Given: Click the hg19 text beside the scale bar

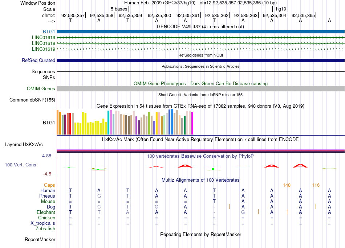Looking at the screenshot, I should point(281,9).
